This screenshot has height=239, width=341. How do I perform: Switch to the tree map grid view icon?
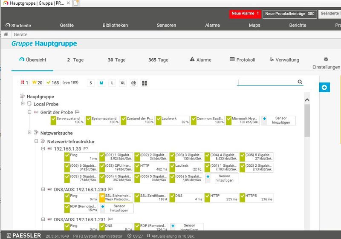[144, 83]
